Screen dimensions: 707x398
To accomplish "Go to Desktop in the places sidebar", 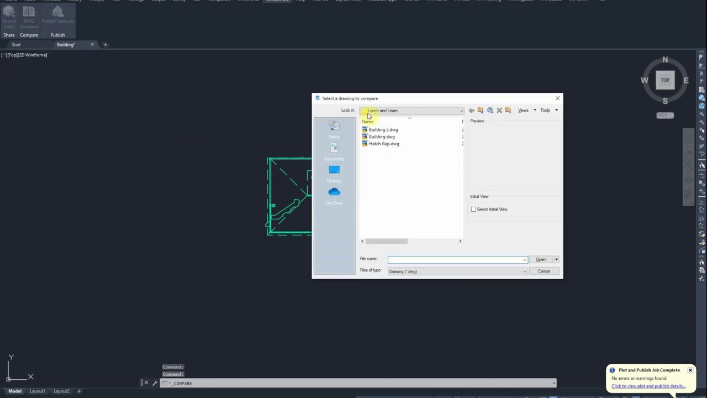I will click(x=334, y=174).
